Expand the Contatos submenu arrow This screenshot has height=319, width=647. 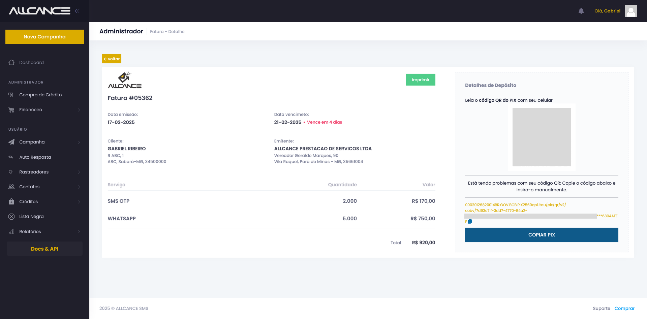click(x=79, y=187)
